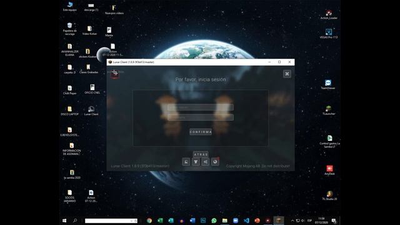400x225 pixels.
Task: Close the login dialog with its X button
Action: (x=287, y=74)
